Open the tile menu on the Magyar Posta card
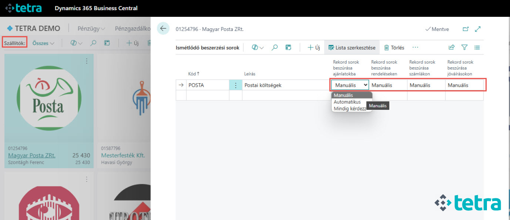 [87, 61]
